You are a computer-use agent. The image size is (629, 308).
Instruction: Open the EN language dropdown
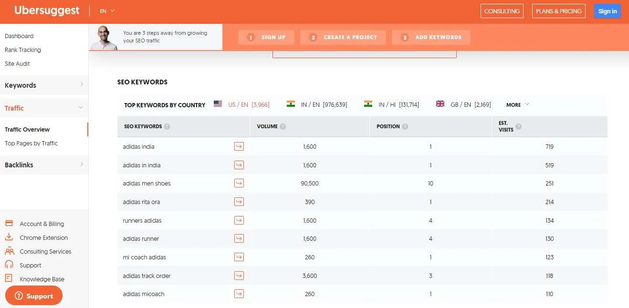(107, 10)
